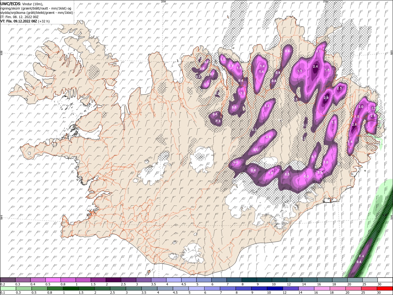Click the '2.9' snowfall value on the map
Viewport: 393px width, 295px height.
pos(326,98)
